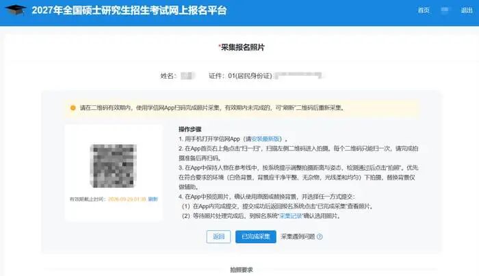Click the orange notice dot icon

[73, 108]
